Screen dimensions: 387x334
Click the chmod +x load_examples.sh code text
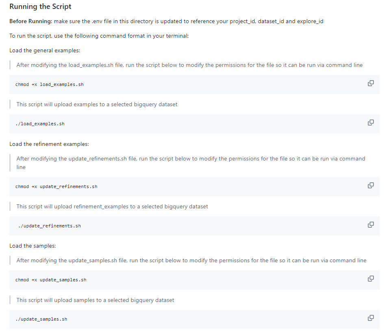click(x=49, y=84)
